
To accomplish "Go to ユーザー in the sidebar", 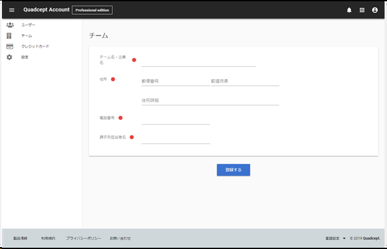I will [x=28, y=25].
